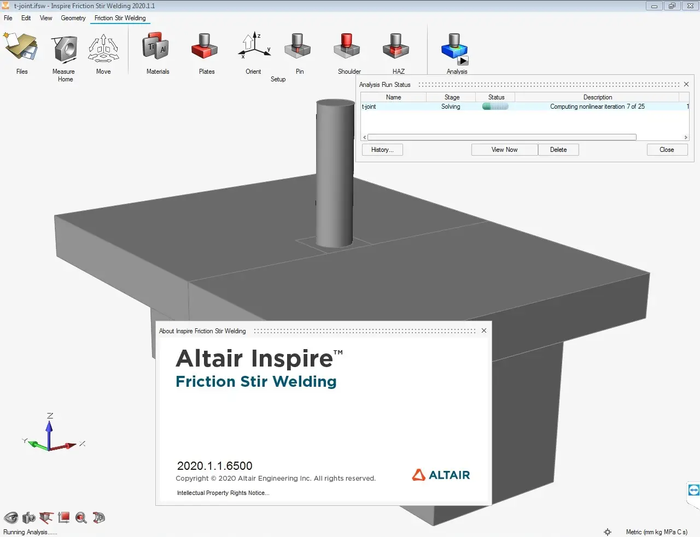Screen dimensions: 700x537
Task: Click scrollbar left arrow in run list
Action: pyautogui.click(x=364, y=137)
